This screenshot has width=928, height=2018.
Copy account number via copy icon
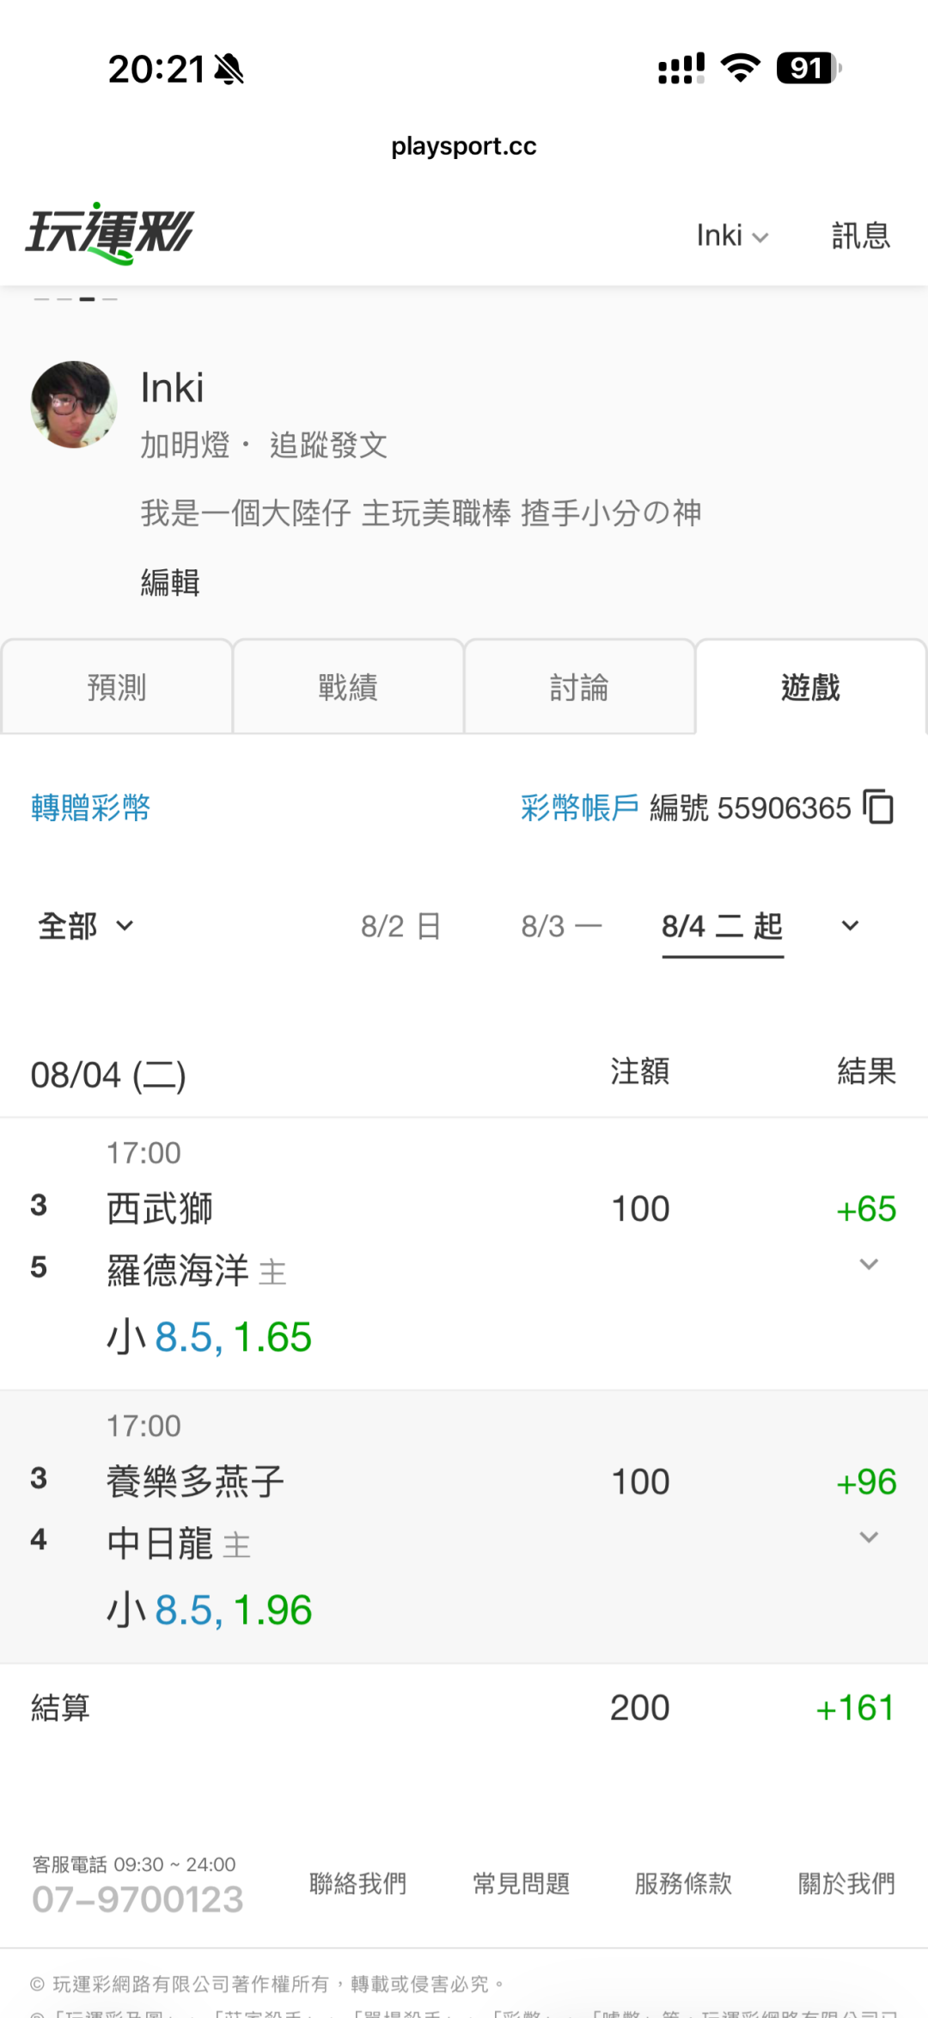878,807
